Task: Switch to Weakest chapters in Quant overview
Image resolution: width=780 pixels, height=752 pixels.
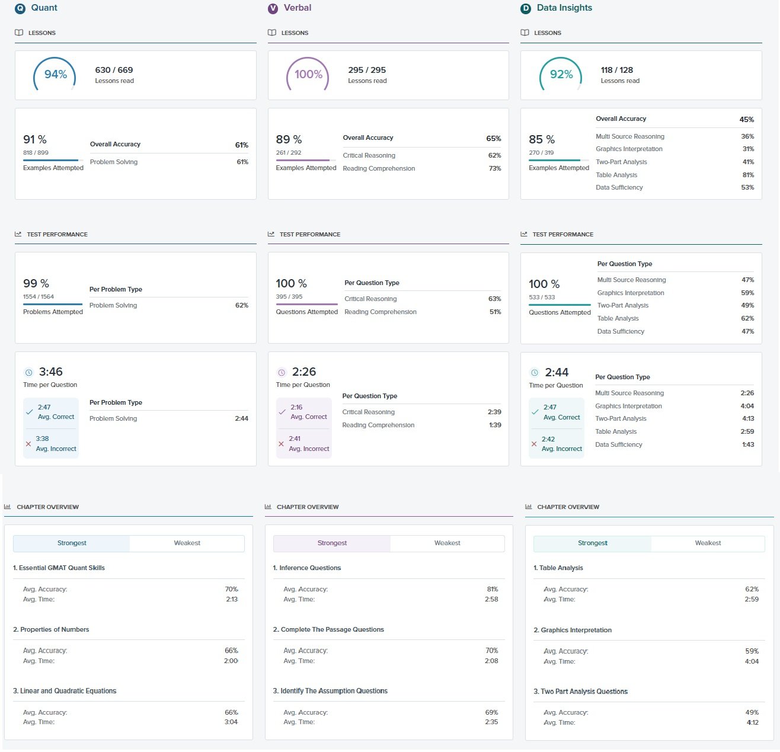Action: pyautogui.click(x=187, y=543)
